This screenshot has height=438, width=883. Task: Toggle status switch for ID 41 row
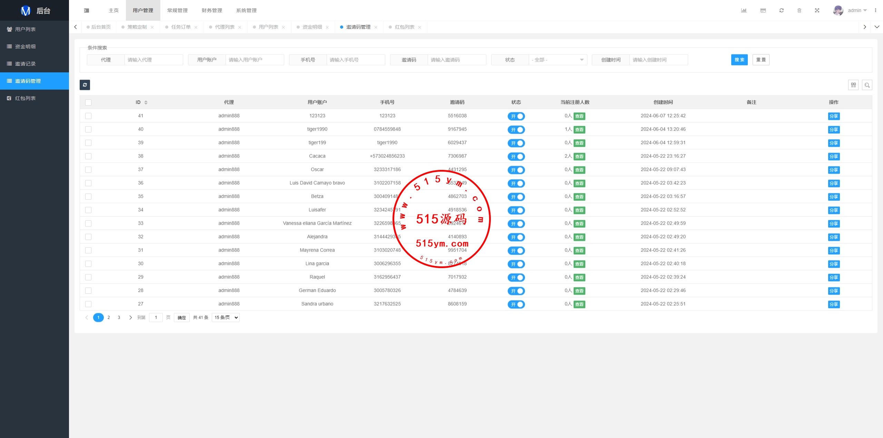tap(516, 116)
